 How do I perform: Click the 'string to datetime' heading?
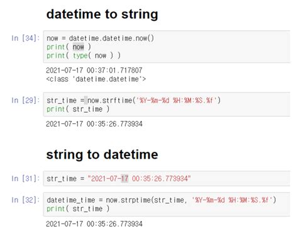click(102, 155)
